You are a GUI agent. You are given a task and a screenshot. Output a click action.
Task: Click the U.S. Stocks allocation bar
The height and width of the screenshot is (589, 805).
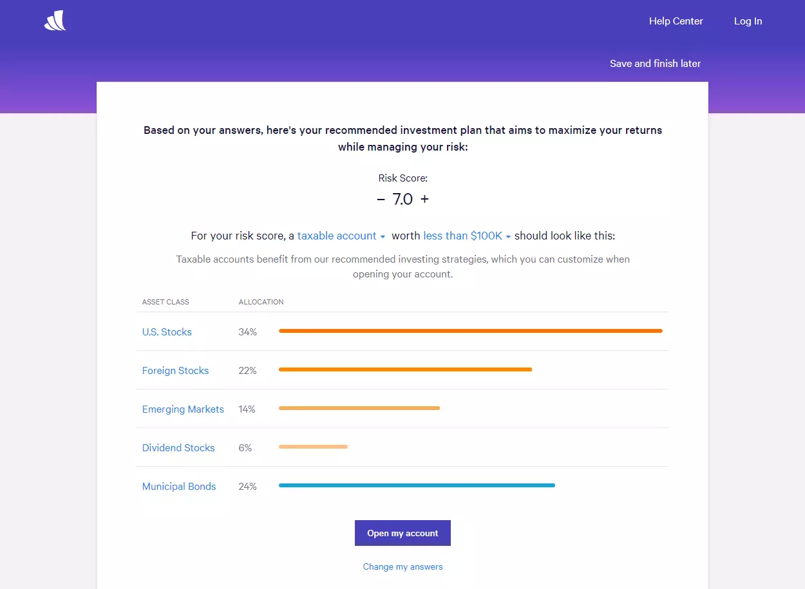click(x=470, y=331)
